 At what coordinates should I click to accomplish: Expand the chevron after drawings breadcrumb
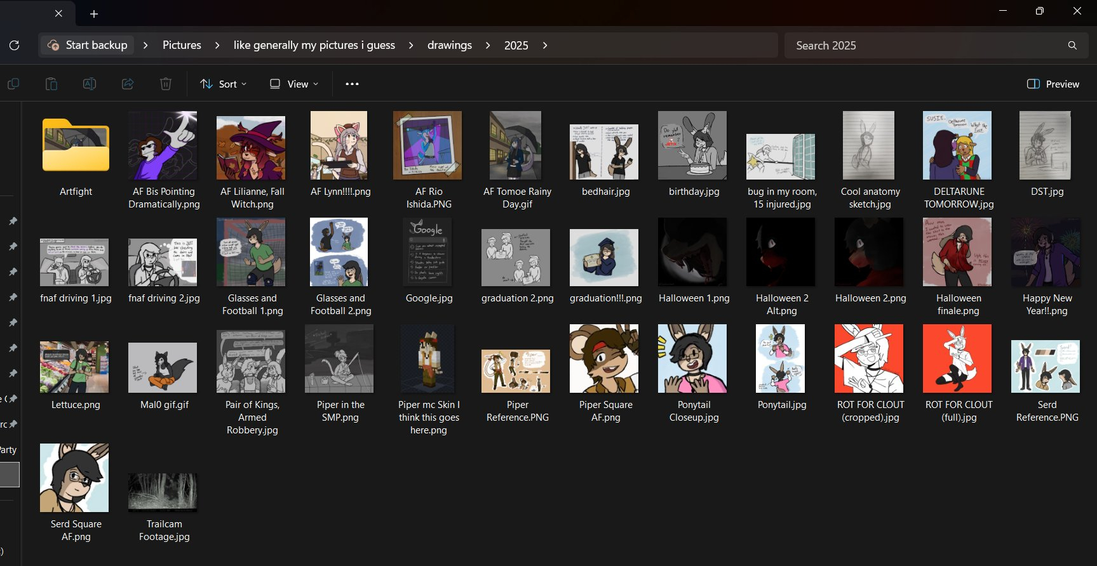[488, 45]
